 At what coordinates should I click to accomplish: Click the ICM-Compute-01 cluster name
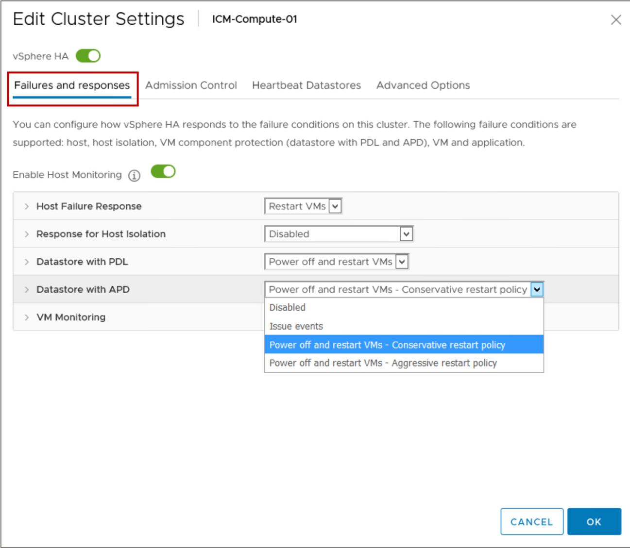click(255, 19)
